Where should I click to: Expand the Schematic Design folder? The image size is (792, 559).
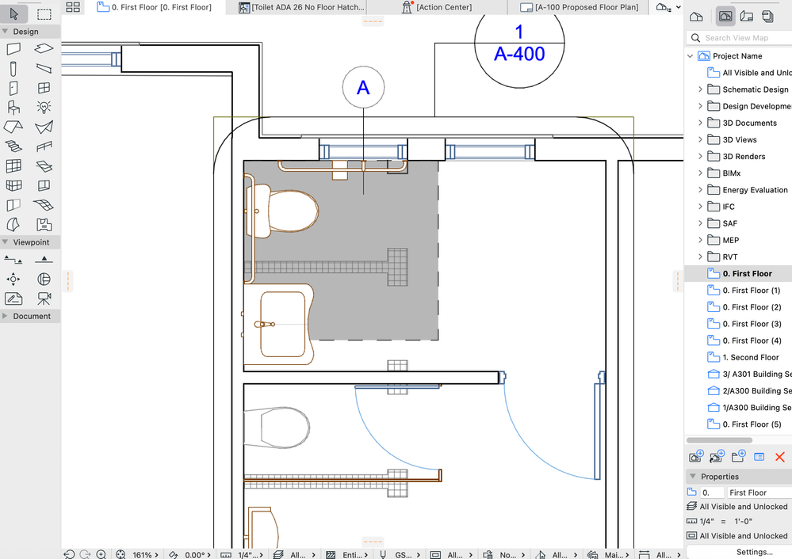point(700,89)
